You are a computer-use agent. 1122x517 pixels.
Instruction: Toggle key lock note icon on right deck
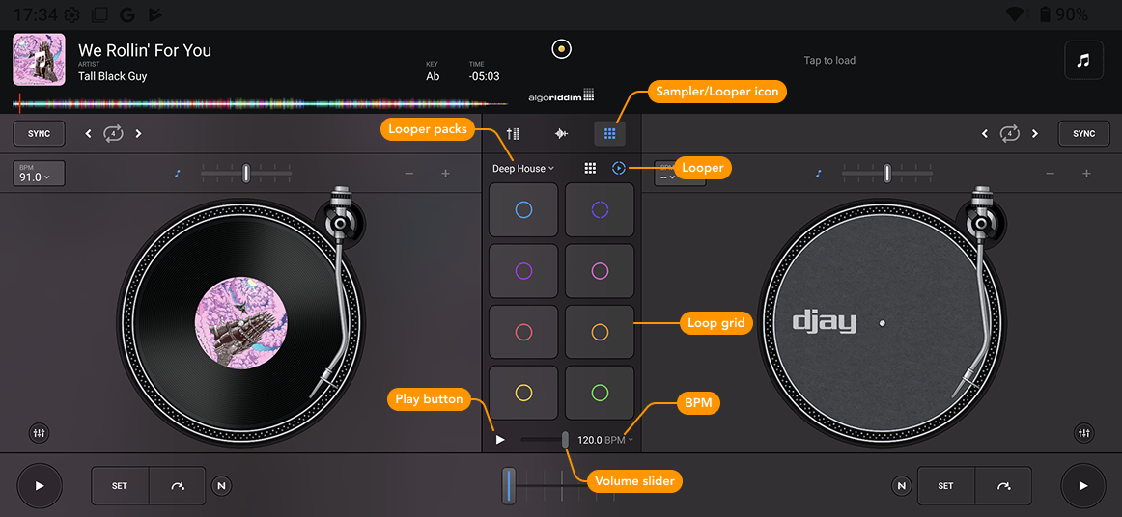tap(820, 173)
